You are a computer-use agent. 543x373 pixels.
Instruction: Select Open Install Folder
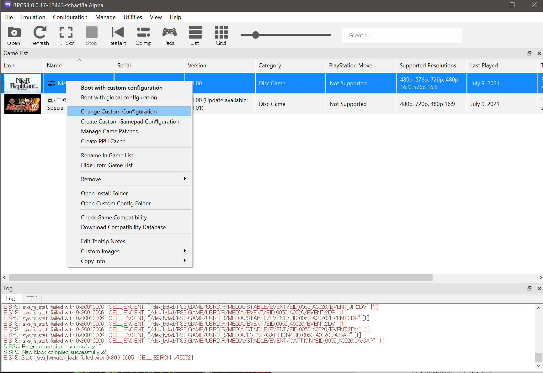[129, 193]
